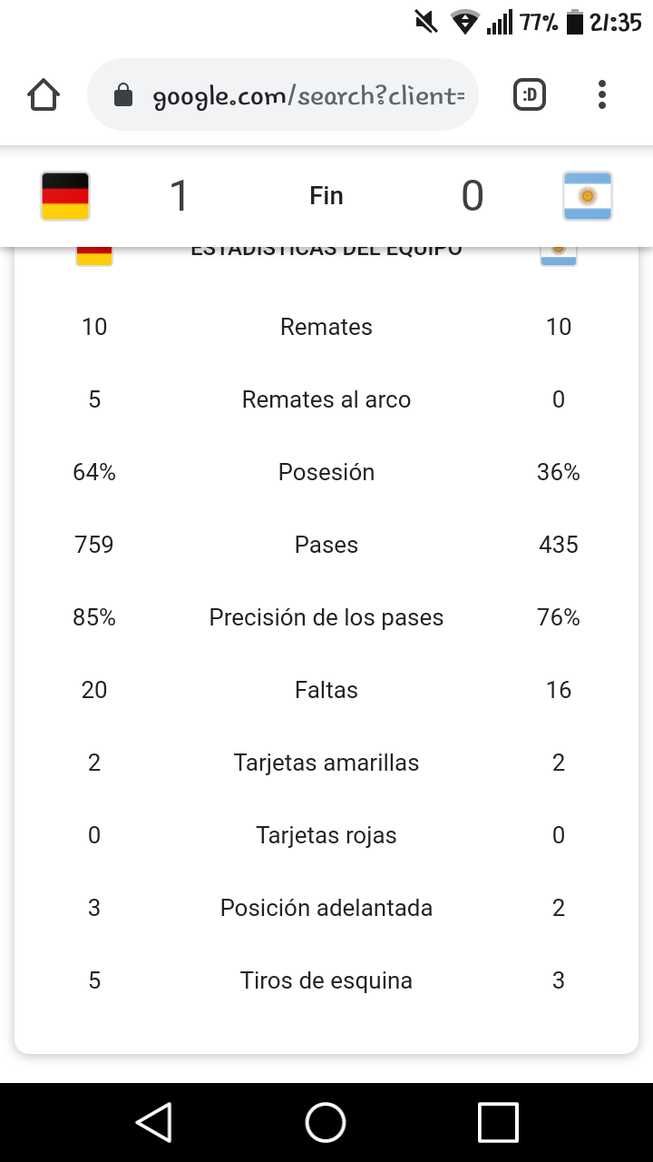Tap the Fin match status label
Viewport: 653px width, 1162px height.
tap(326, 196)
